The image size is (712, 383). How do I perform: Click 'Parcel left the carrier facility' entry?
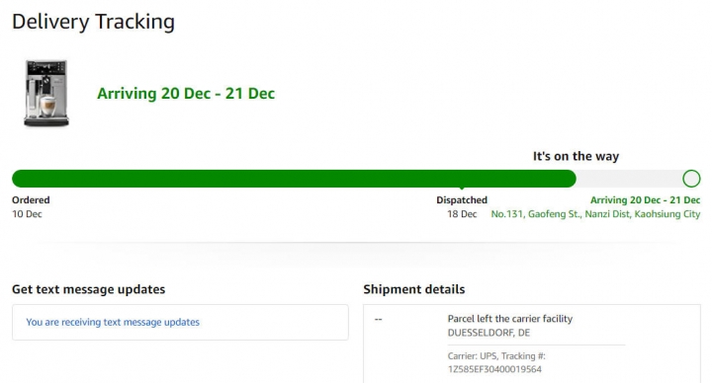pos(510,319)
